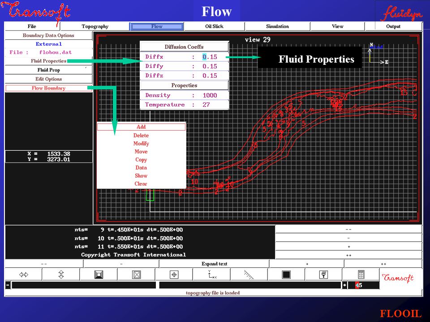Click the Diffz value field

click(x=210, y=76)
